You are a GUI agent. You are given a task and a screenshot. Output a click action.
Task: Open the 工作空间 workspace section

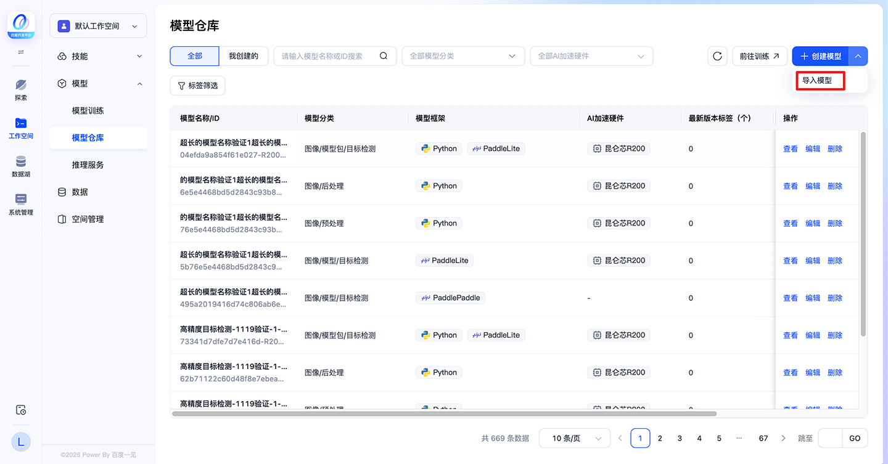click(x=21, y=128)
